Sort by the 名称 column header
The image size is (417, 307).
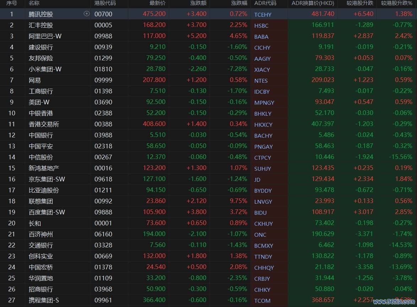(x=34, y=3)
